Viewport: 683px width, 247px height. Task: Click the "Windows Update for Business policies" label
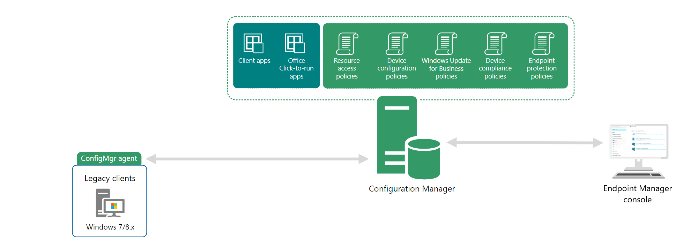pyautogui.click(x=446, y=68)
